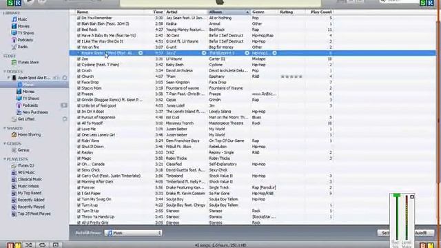
Task: Uncheck the song Im On A Boat
Action: click(79, 112)
